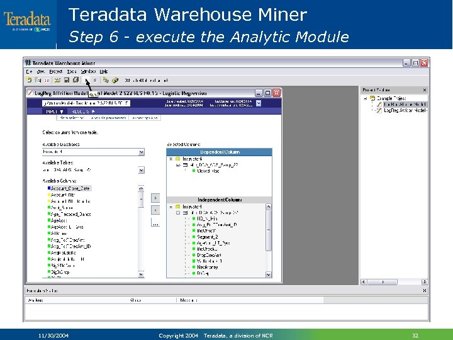This screenshot has height=340, width=453.
Task: Select Age_Recoded_Dance column in Available Columns
Action: click(x=69, y=214)
